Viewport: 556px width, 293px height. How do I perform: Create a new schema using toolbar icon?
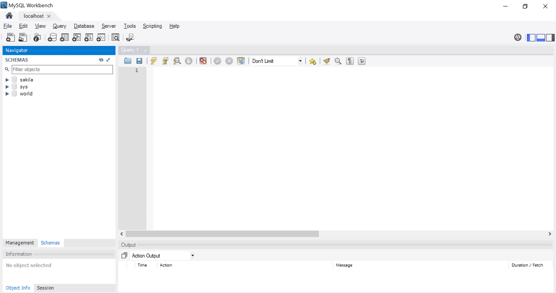coord(52,37)
